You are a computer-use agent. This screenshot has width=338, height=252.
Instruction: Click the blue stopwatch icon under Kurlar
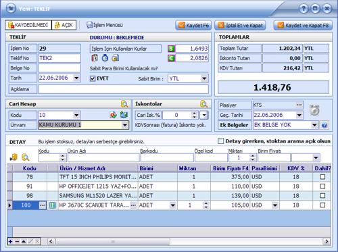[105, 58]
